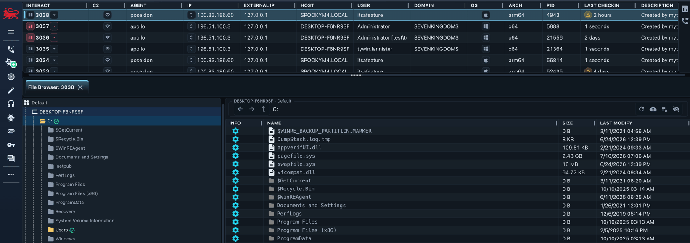Click the $Recycle.Bin row in file list
This screenshot has width=690, height=243.
coord(457,189)
